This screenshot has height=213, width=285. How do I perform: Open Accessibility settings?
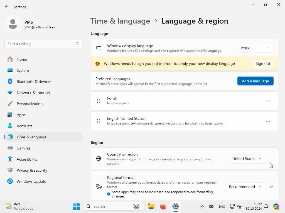(x=43, y=159)
